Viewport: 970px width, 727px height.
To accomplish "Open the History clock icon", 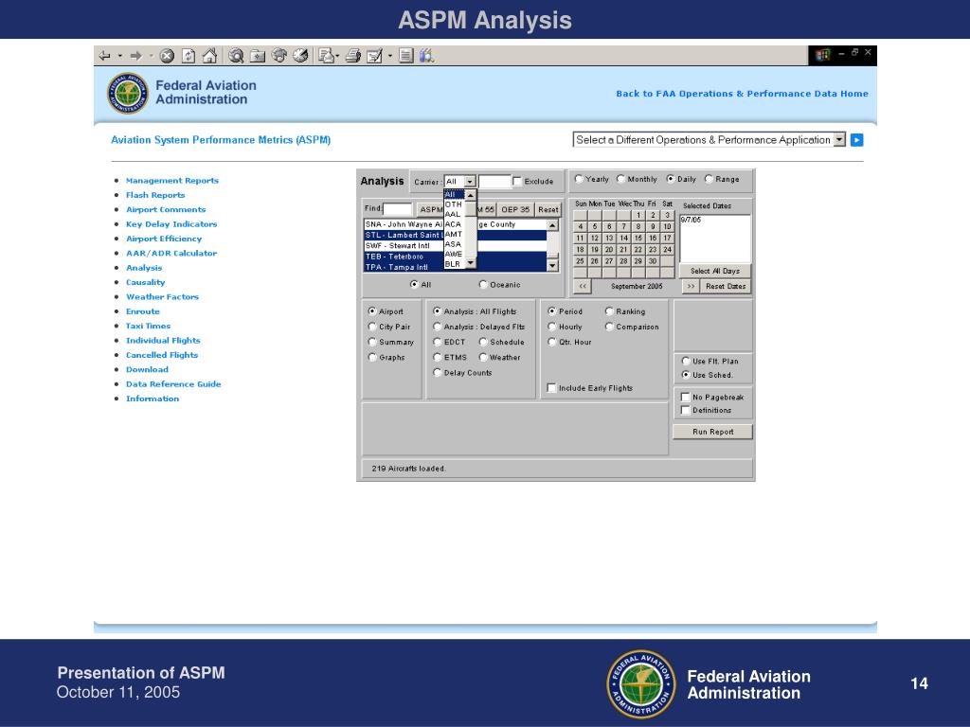I will pos(300,56).
